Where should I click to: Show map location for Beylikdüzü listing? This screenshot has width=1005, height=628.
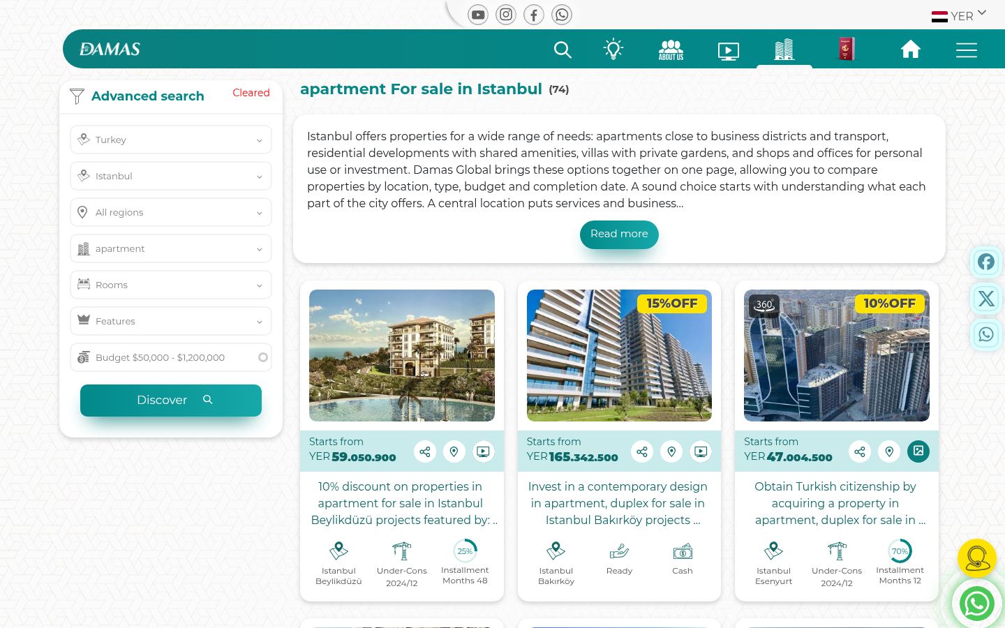[454, 451]
